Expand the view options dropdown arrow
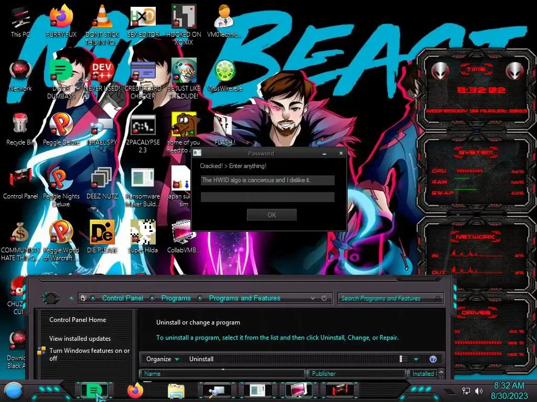This screenshot has height=402, width=537. tap(416, 359)
